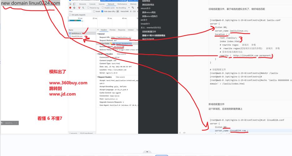The height and width of the screenshot is (156, 292).
Task: Open the Preview tab in request details
Action: tap(113, 30)
